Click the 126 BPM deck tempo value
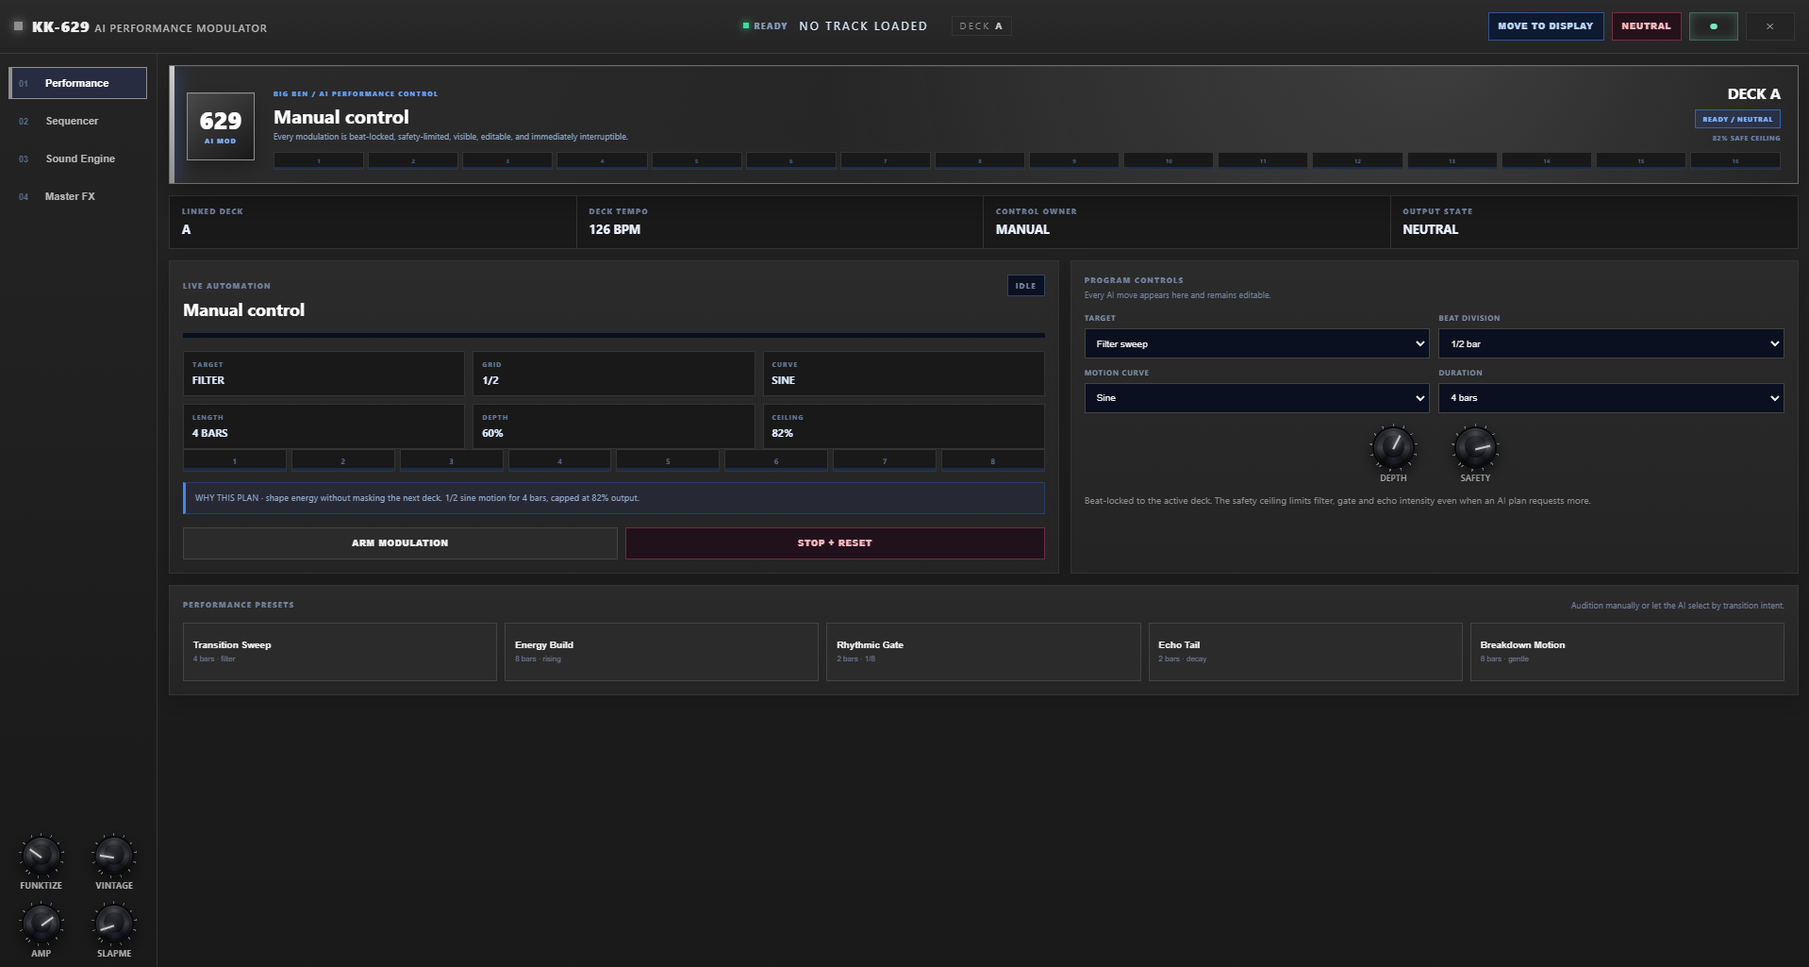 (x=615, y=229)
